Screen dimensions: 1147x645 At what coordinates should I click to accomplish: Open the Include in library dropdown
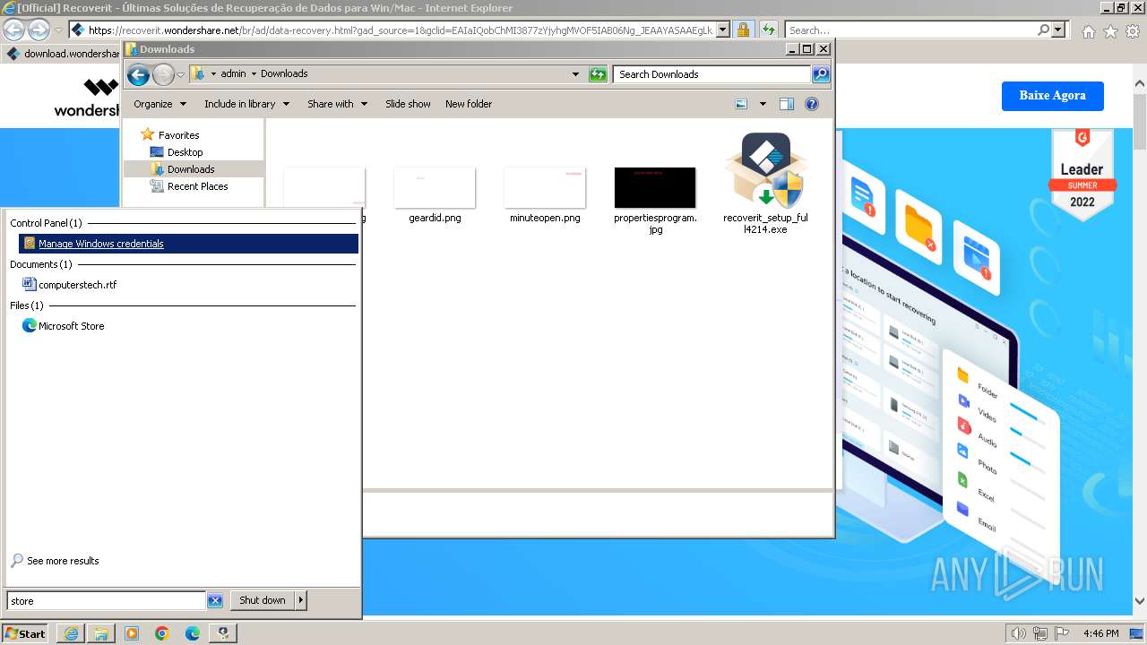246,104
